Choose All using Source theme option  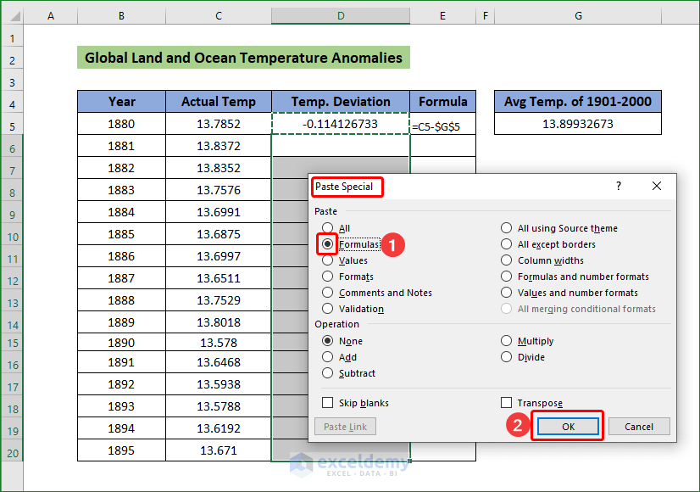pos(507,227)
